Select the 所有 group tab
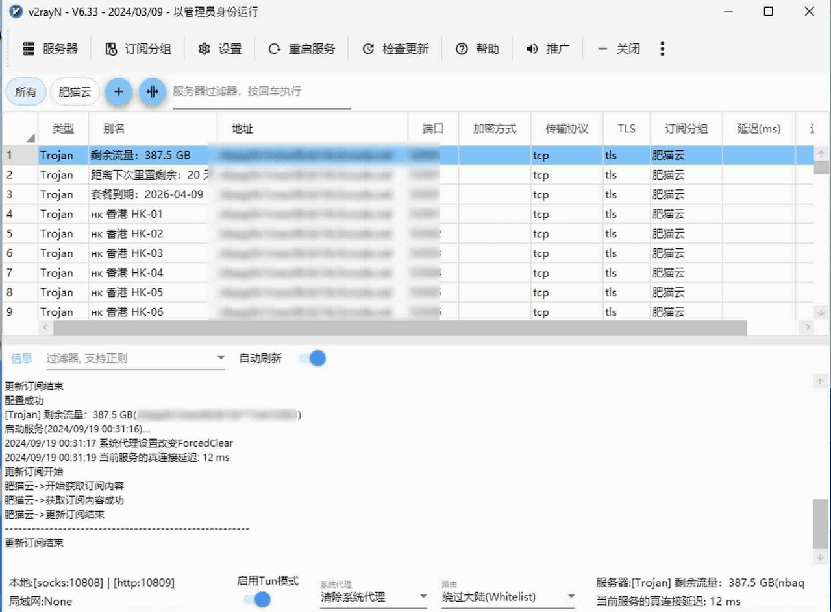The width and height of the screenshot is (831, 612). coord(26,92)
